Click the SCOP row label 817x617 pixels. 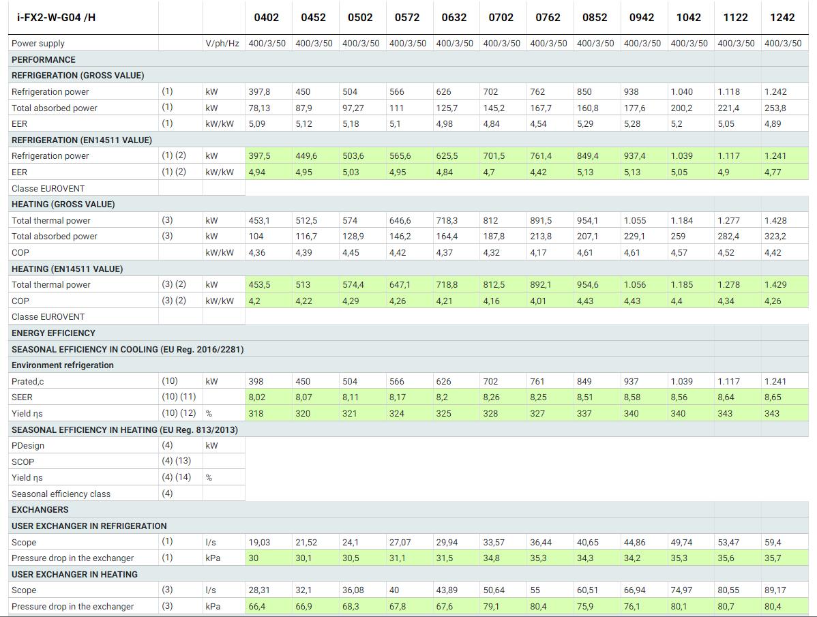[x=23, y=462]
